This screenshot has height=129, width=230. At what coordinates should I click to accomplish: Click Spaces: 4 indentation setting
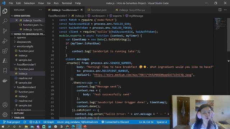[x=162, y=122]
